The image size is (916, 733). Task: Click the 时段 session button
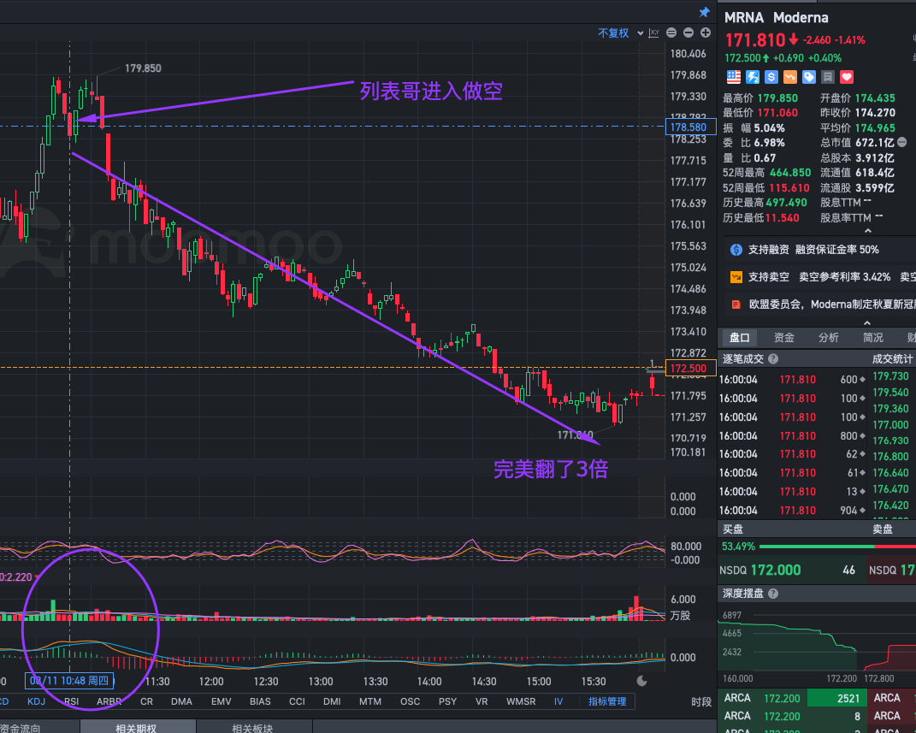click(701, 701)
